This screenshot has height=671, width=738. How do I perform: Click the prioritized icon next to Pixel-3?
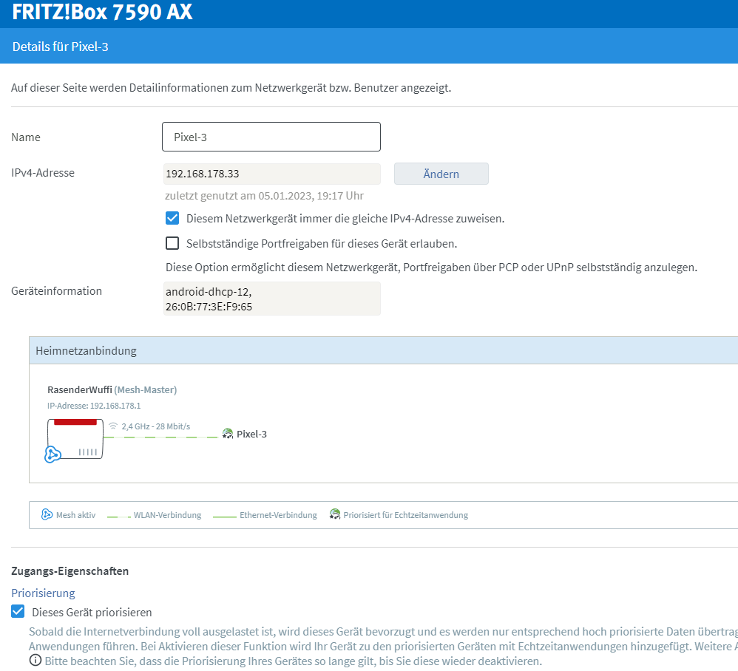pos(228,434)
